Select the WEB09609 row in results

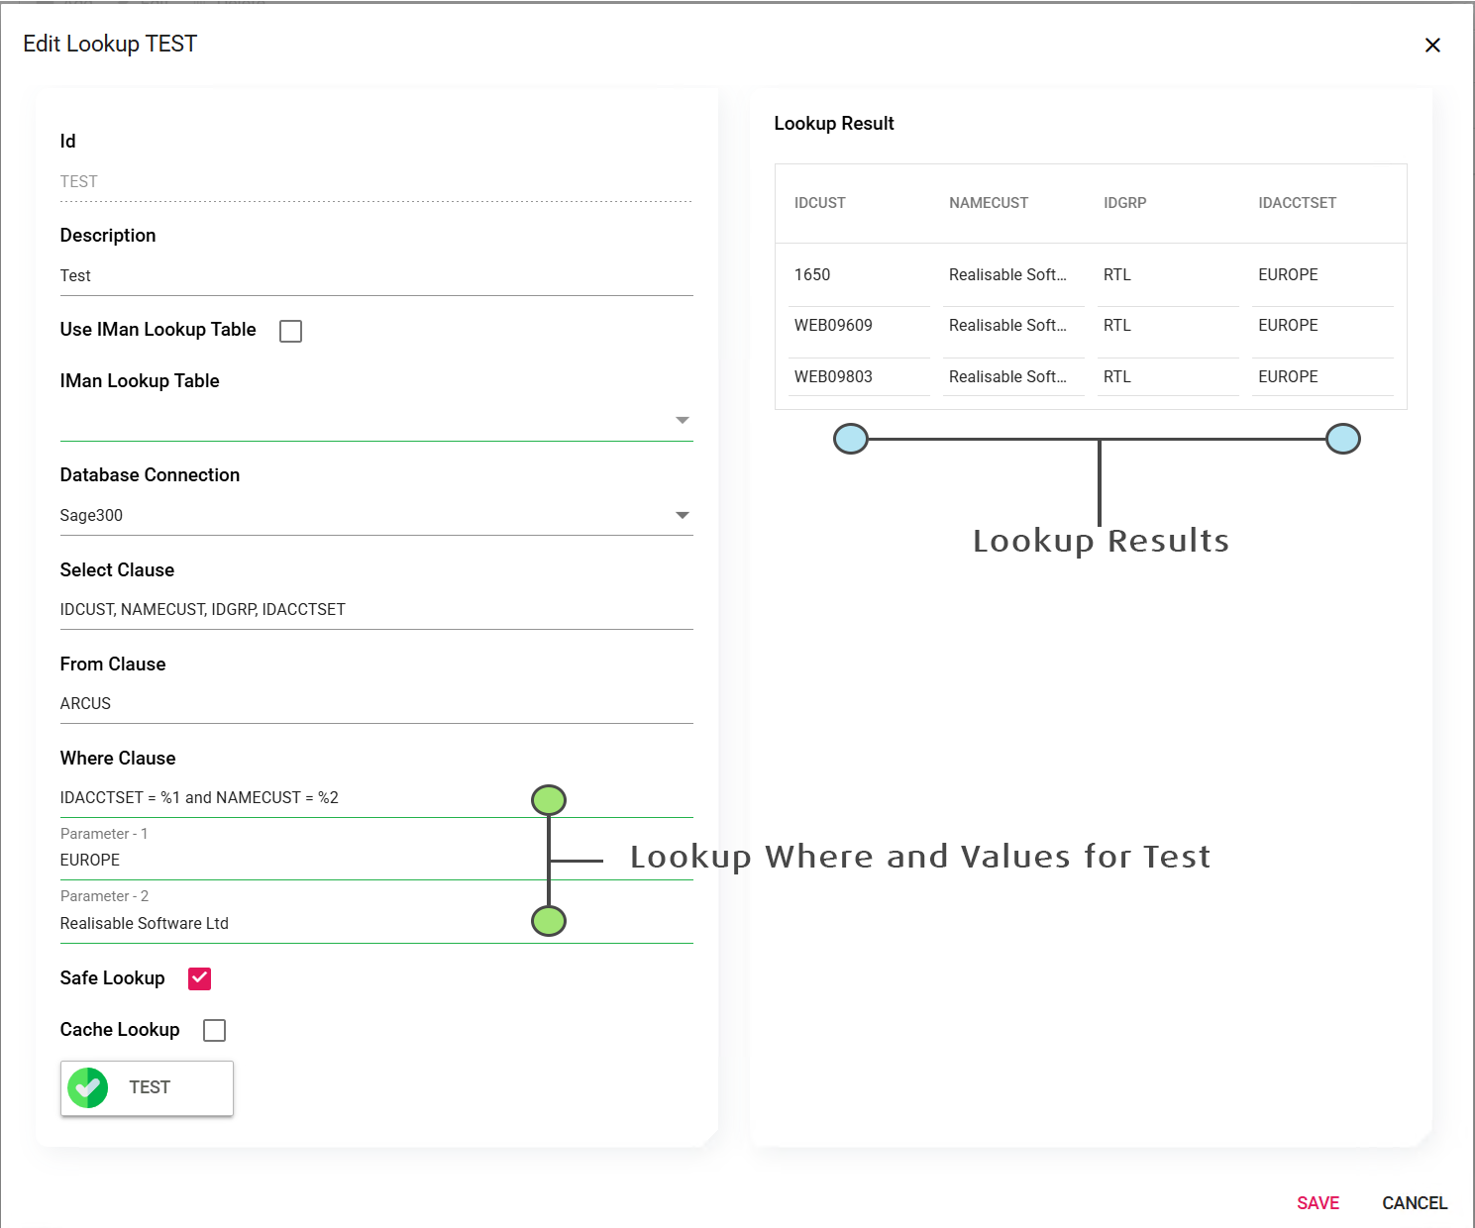coord(833,326)
